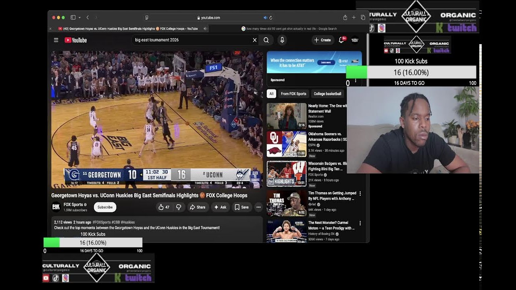Open options for the AT&T sponsored ad

(x=356, y=80)
